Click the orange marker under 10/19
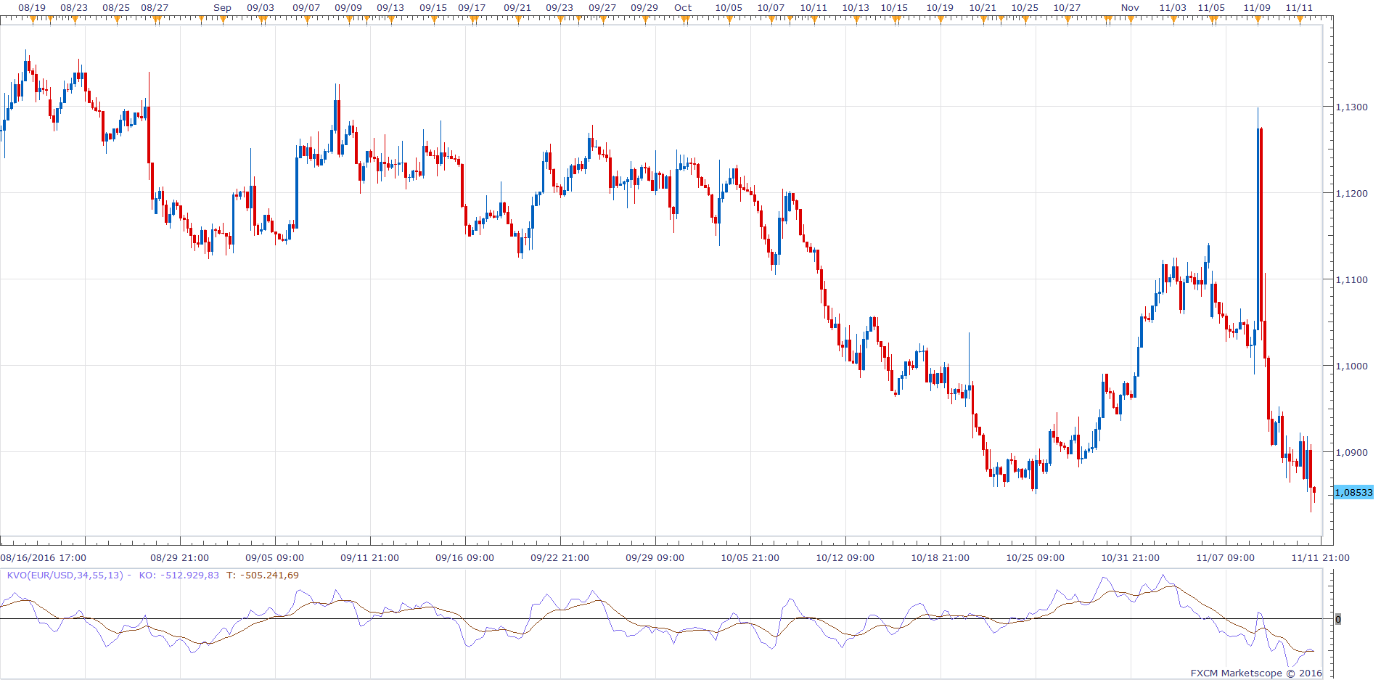Screen dimensions: 1381x680 point(941,20)
